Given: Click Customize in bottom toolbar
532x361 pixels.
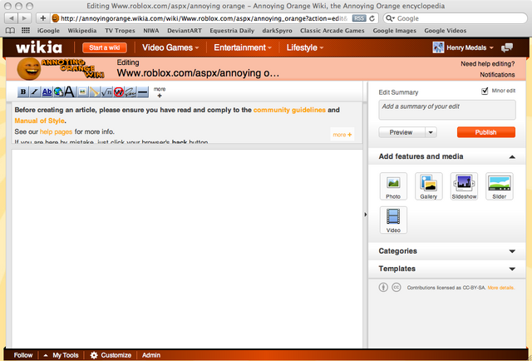Looking at the screenshot, I should tap(111, 355).
